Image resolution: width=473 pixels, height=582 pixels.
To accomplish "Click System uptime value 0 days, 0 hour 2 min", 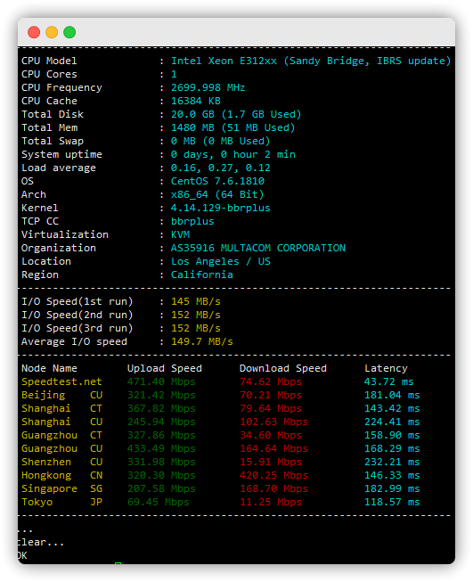I will (233, 154).
